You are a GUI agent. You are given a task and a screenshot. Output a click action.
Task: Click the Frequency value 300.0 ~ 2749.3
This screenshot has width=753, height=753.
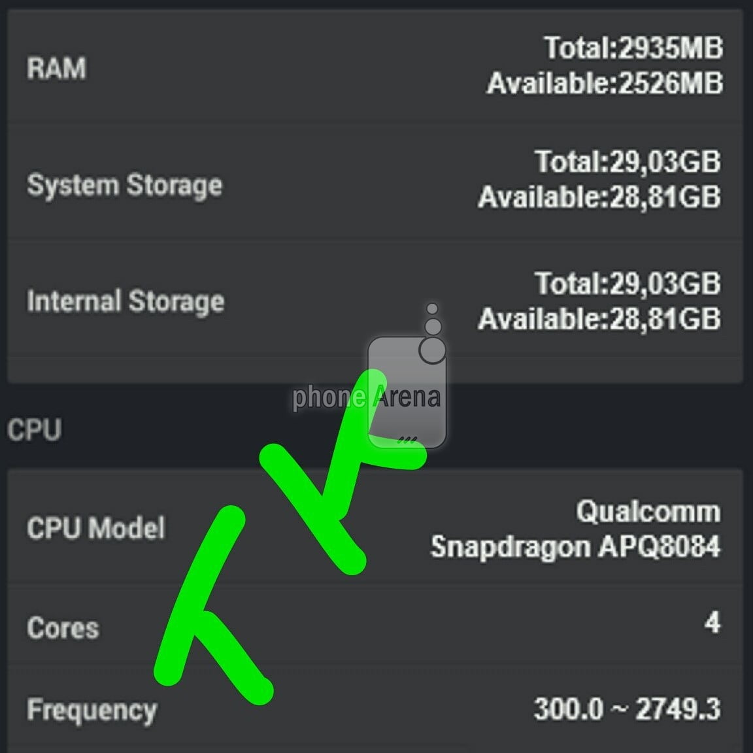point(627,709)
